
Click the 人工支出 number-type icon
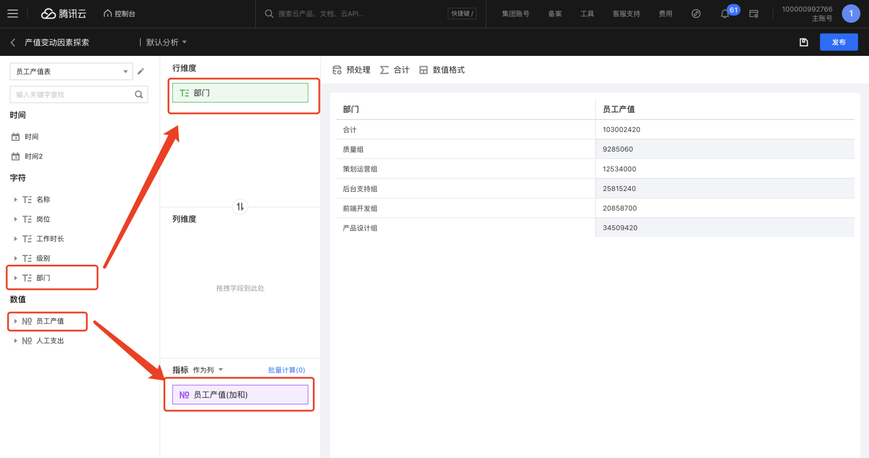pyautogui.click(x=27, y=341)
